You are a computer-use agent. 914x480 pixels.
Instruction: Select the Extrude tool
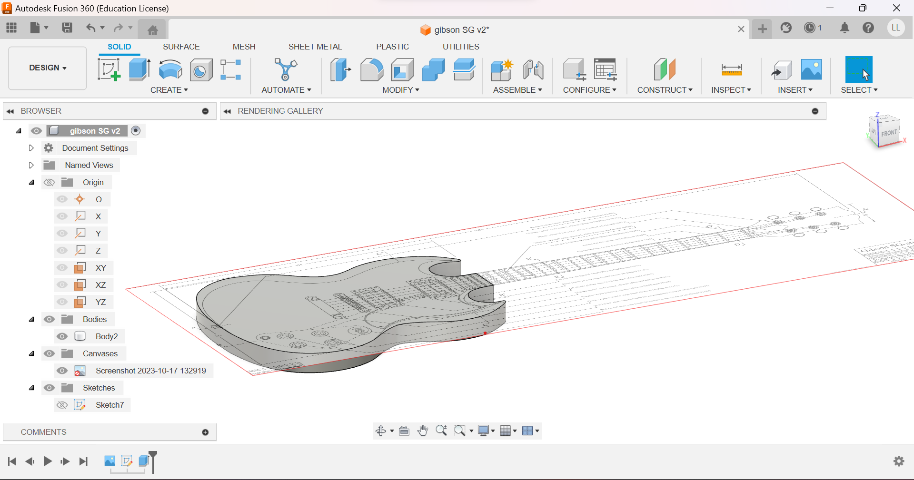tap(139, 69)
